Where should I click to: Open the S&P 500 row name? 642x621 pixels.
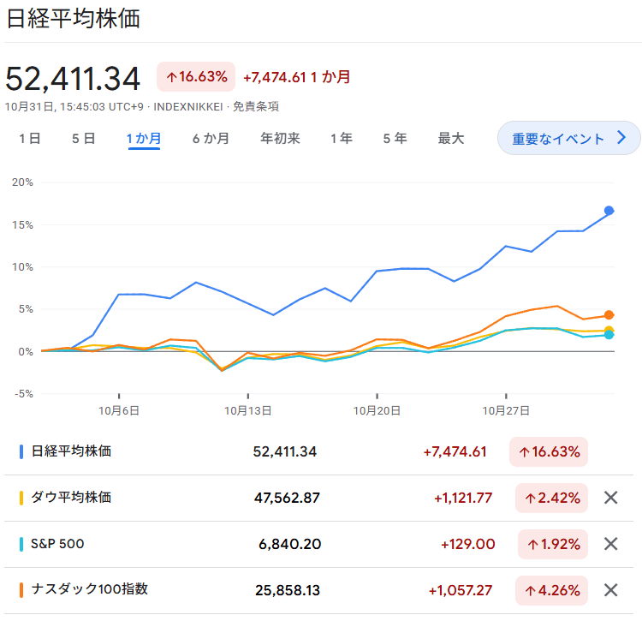(57, 544)
